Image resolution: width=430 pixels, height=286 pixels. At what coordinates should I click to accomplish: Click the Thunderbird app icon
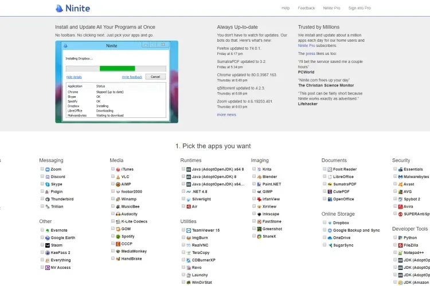coord(48,199)
